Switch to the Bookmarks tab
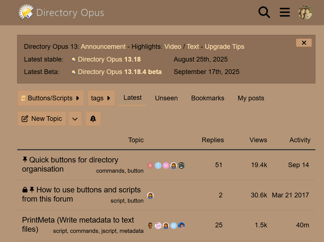Screen dimensions: 324x242 (208, 98)
